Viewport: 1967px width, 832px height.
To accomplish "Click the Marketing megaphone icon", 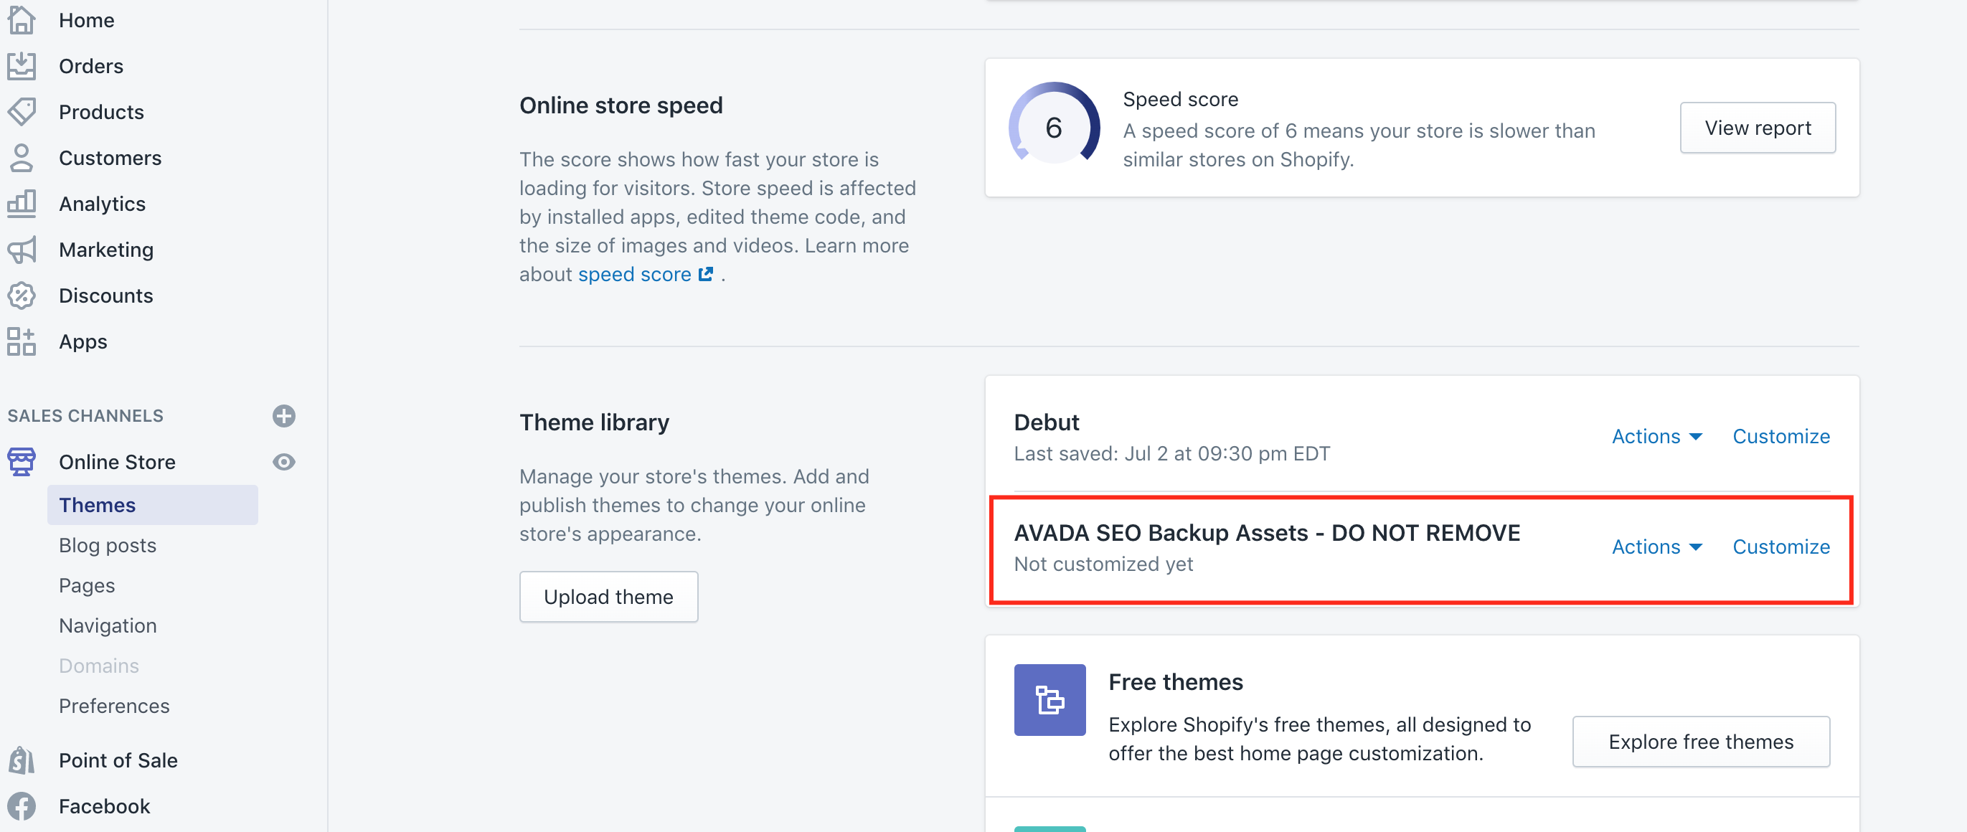I will coord(22,250).
